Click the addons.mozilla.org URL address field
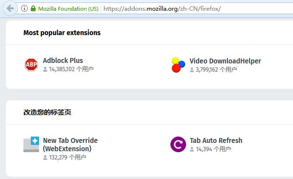This screenshot has width=293, height=179. coord(197,9)
